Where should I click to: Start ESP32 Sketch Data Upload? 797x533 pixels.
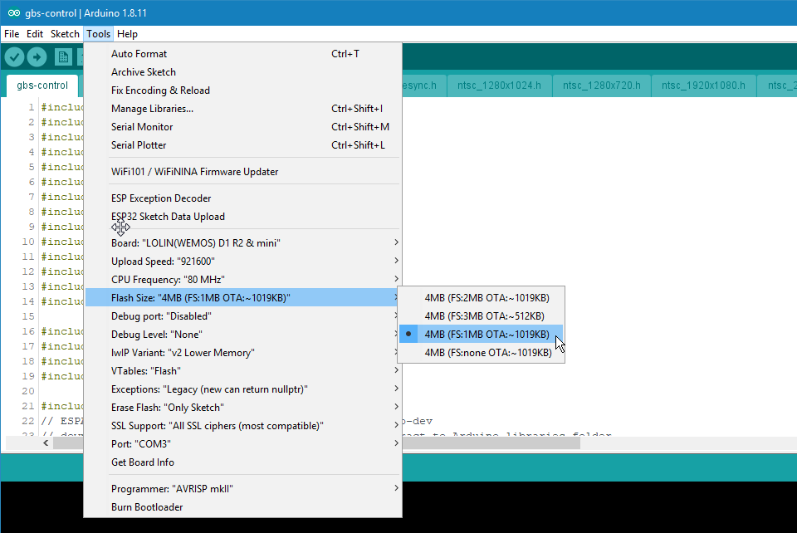pyautogui.click(x=243, y=217)
